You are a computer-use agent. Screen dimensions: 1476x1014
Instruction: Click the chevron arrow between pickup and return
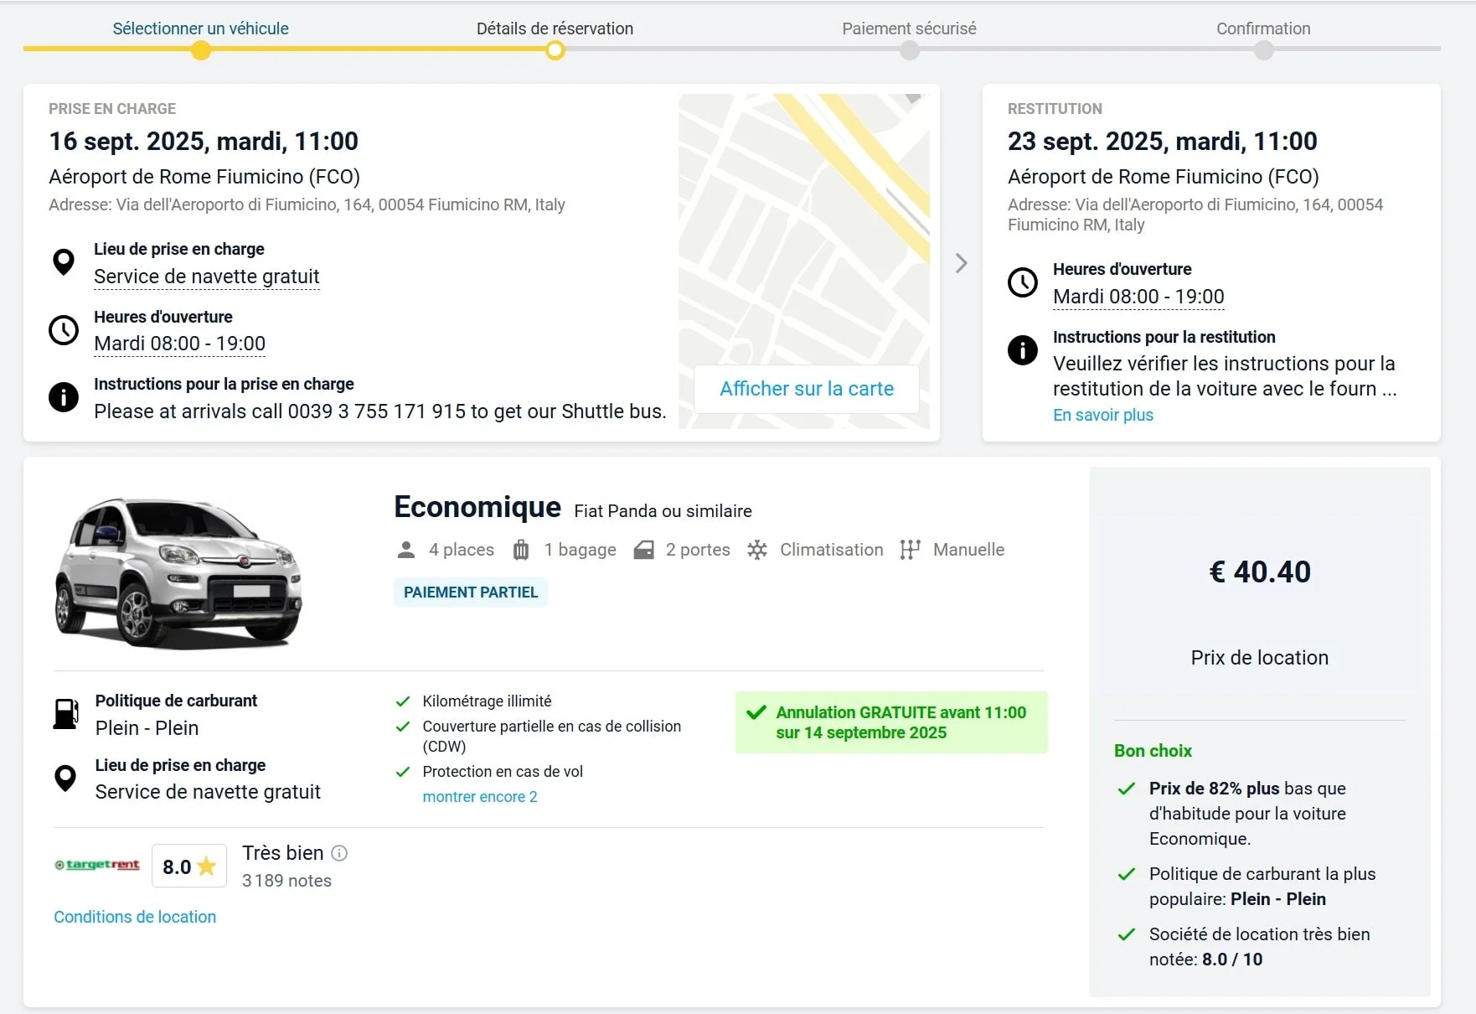961,263
